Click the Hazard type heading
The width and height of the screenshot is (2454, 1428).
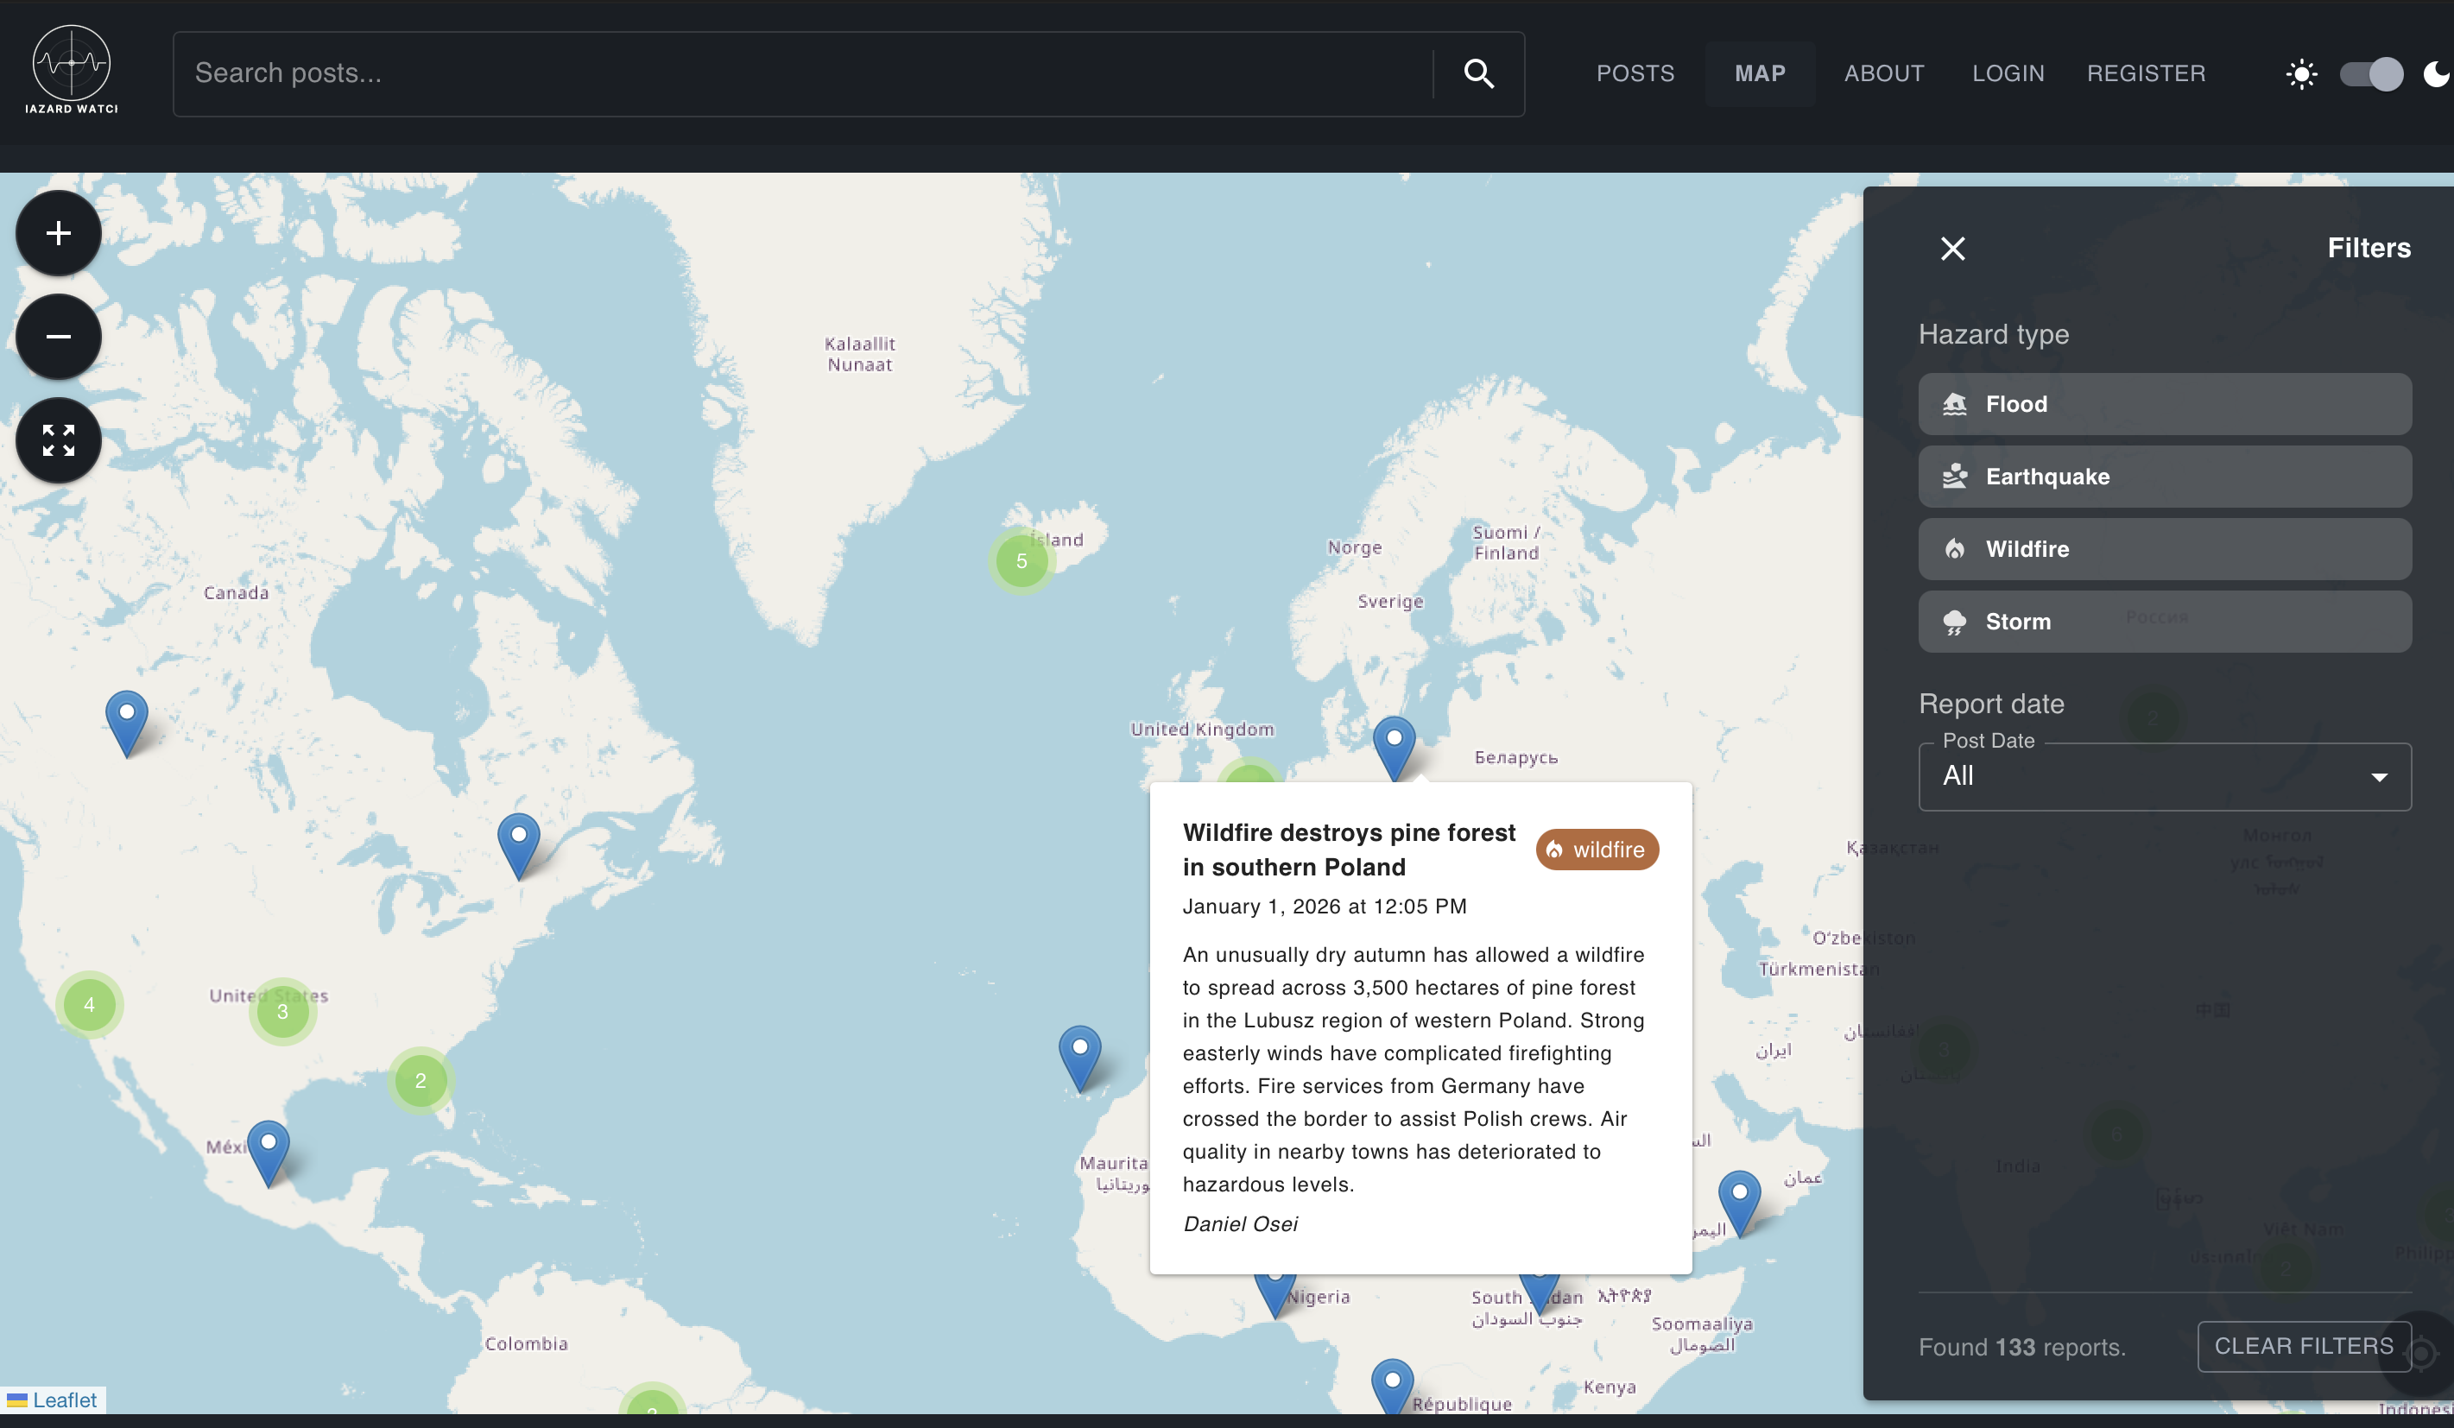click(1994, 334)
